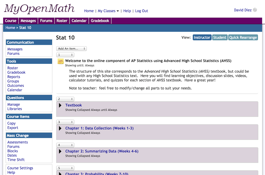The width and height of the screenshot is (265, 175).
Task: Click Export under Course Items
Action: 13,128
